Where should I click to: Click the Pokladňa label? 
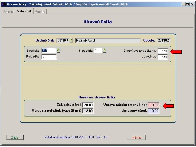pyautogui.click(x=33, y=57)
